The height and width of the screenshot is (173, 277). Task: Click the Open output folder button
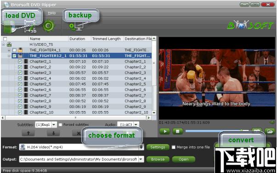click(x=184, y=159)
